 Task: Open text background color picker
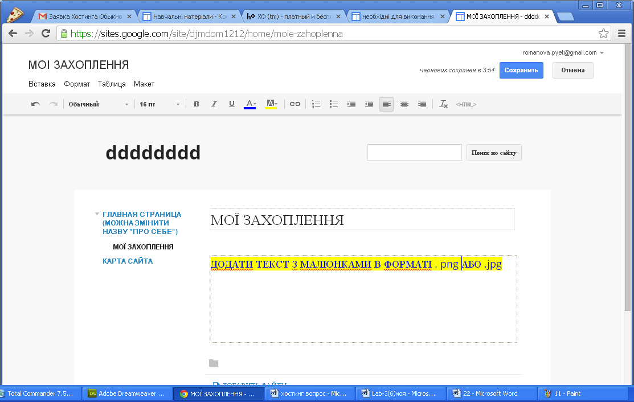click(271, 104)
